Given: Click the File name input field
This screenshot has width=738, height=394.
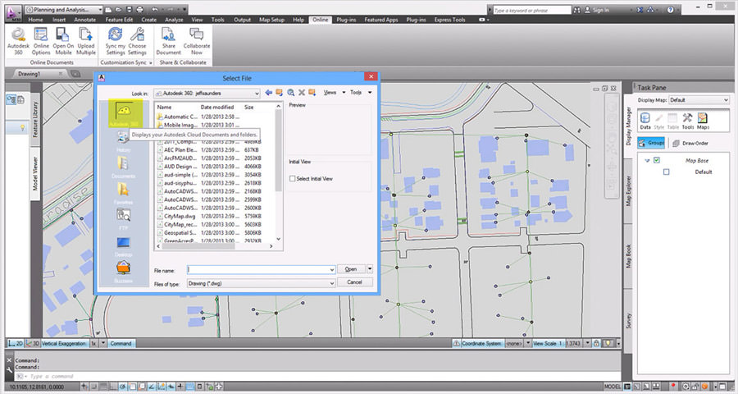Looking at the screenshot, I should click(x=261, y=269).
